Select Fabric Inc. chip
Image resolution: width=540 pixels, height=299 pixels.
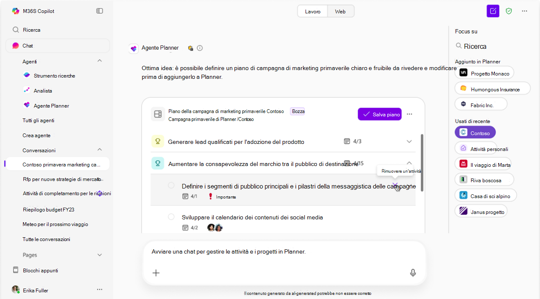(481, 105)
